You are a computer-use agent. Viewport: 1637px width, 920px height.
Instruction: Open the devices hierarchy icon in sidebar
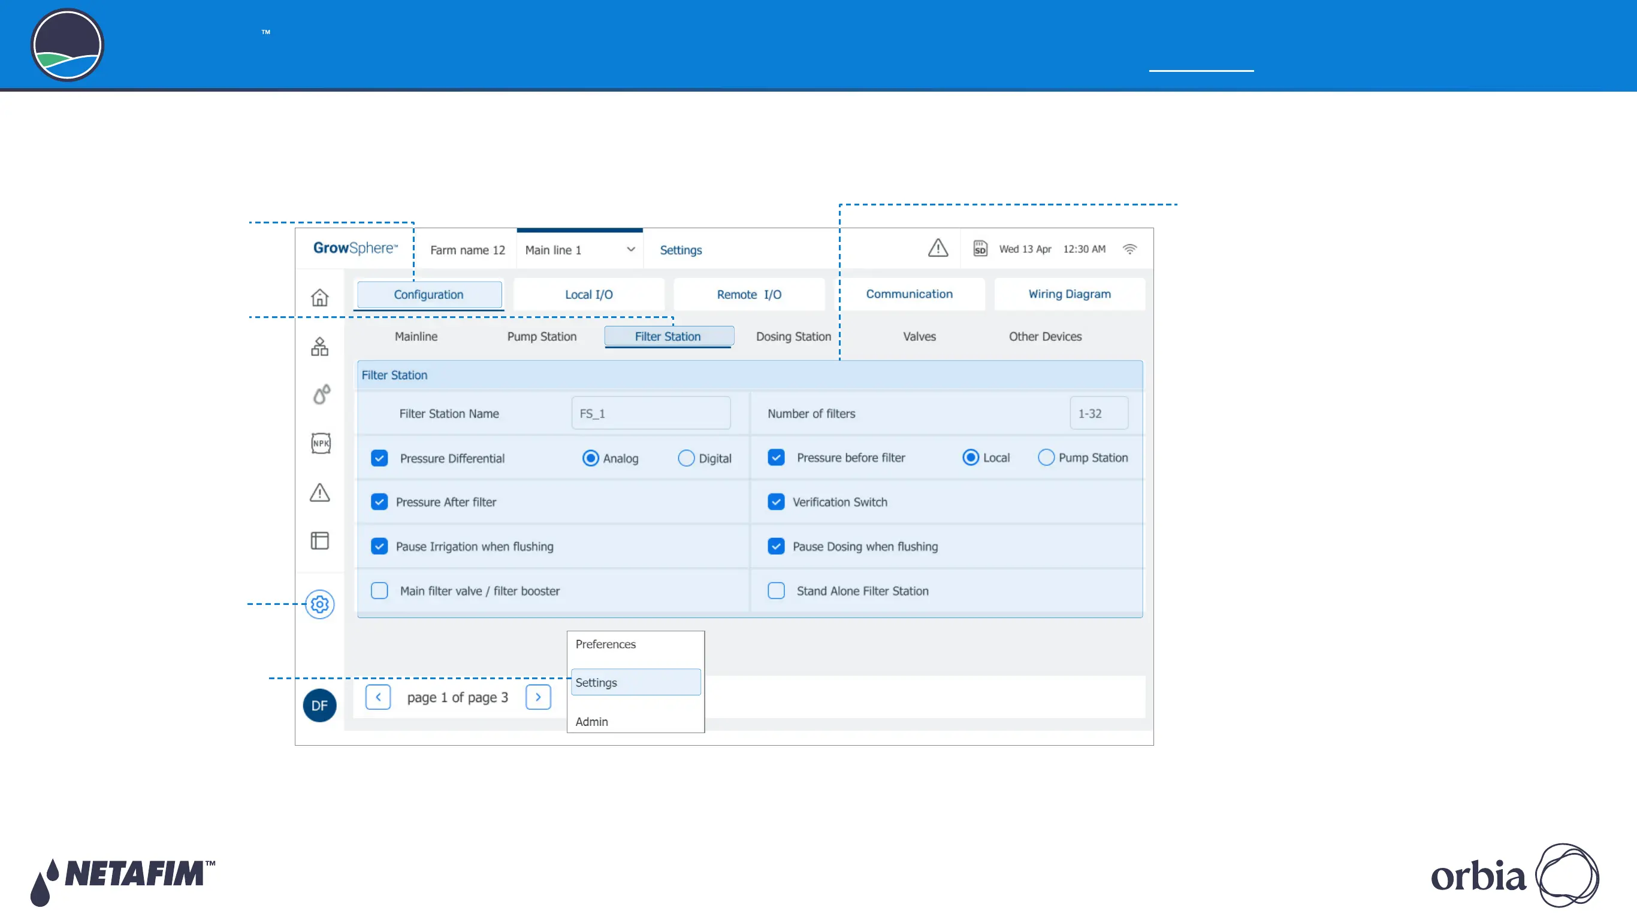(319, 346)
